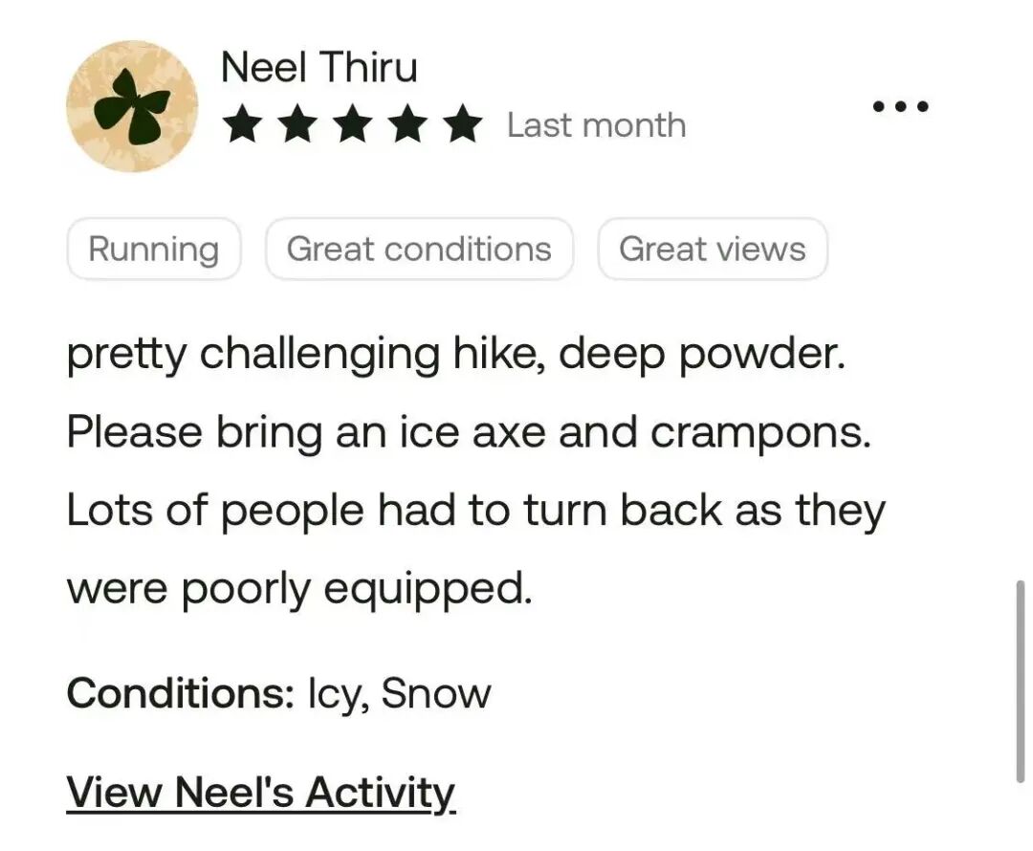Select the Great views tag
The width and height of the screenshot is (1033, 851).
point(713,250)
